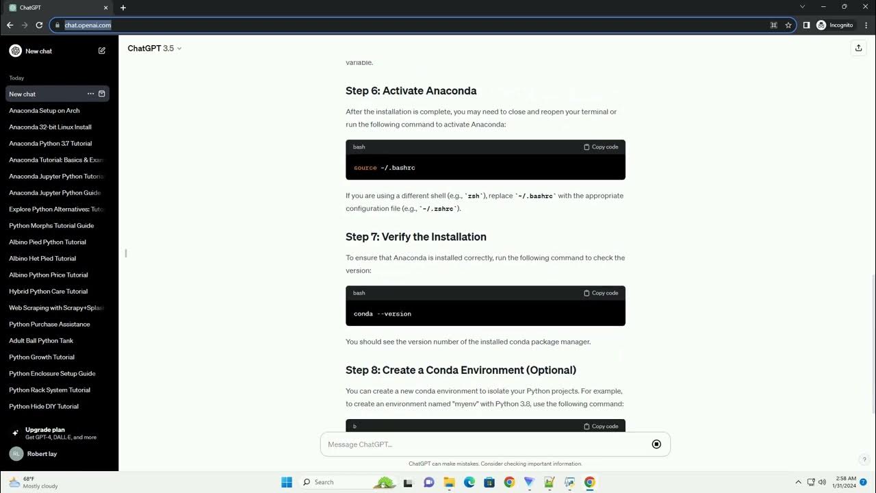Open Python Morphs Tutorial Guide chat
The image size is (876, 493).
pyautogui.click(x=57, y=225)
